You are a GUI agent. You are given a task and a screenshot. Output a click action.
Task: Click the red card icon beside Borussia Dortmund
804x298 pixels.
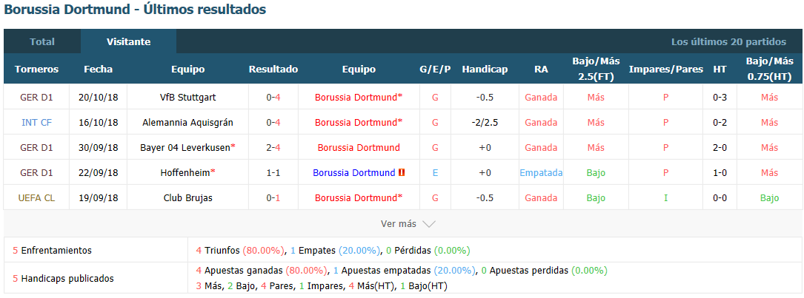pyautogui.click(x=402, y=172)
